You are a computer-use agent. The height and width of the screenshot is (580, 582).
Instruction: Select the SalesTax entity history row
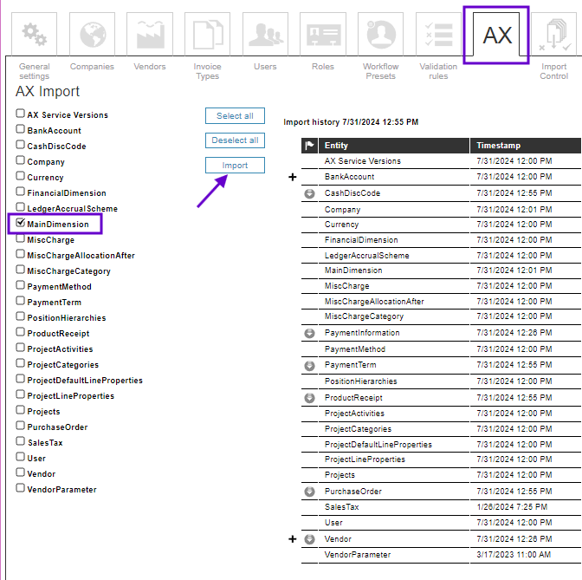point(441,507)
